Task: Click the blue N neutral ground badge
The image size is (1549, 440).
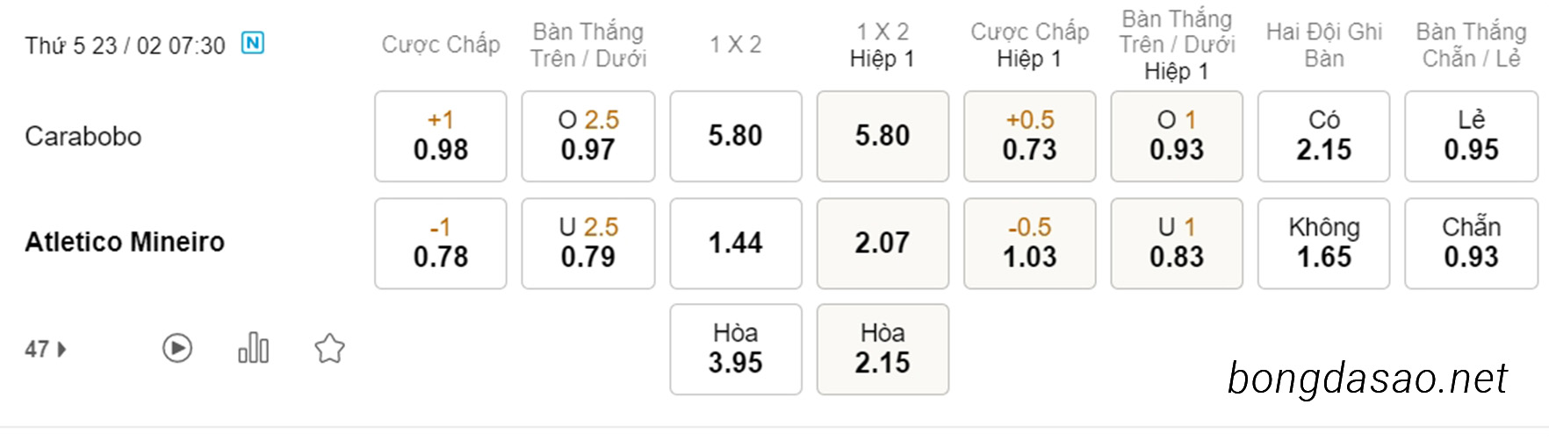Action: coord(253,43)
